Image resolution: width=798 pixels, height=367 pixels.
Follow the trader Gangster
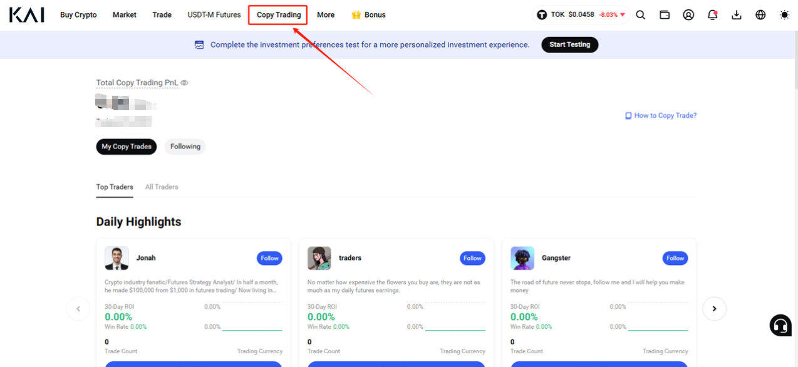pos(675,258)
